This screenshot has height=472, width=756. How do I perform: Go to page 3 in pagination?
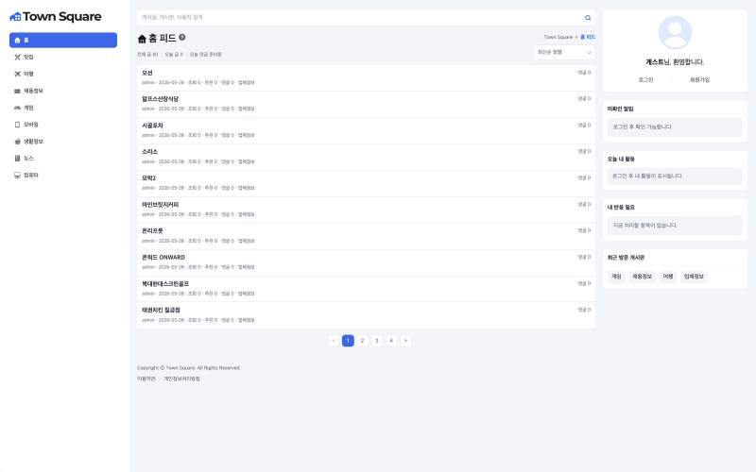[377, 341]
